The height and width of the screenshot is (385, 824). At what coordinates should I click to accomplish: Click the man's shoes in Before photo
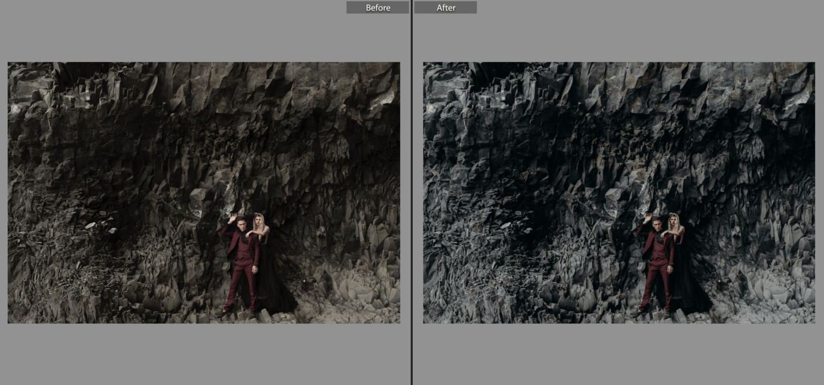[x=224, y=312]
